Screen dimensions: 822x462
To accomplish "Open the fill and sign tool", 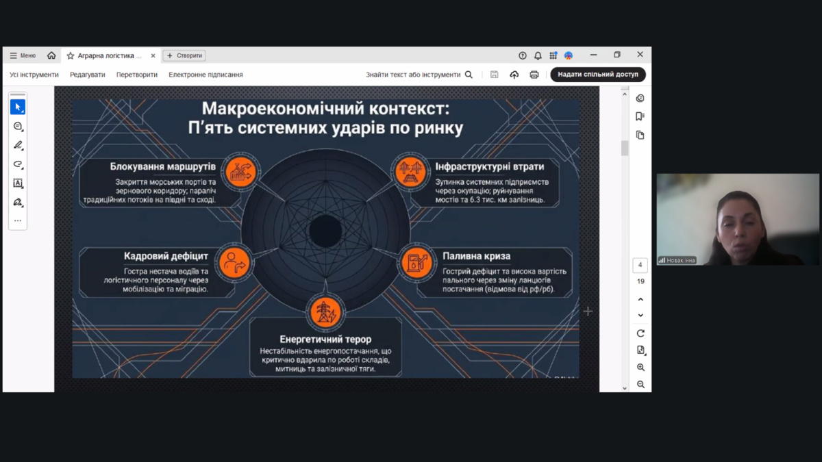I will (x=18, y=203).
